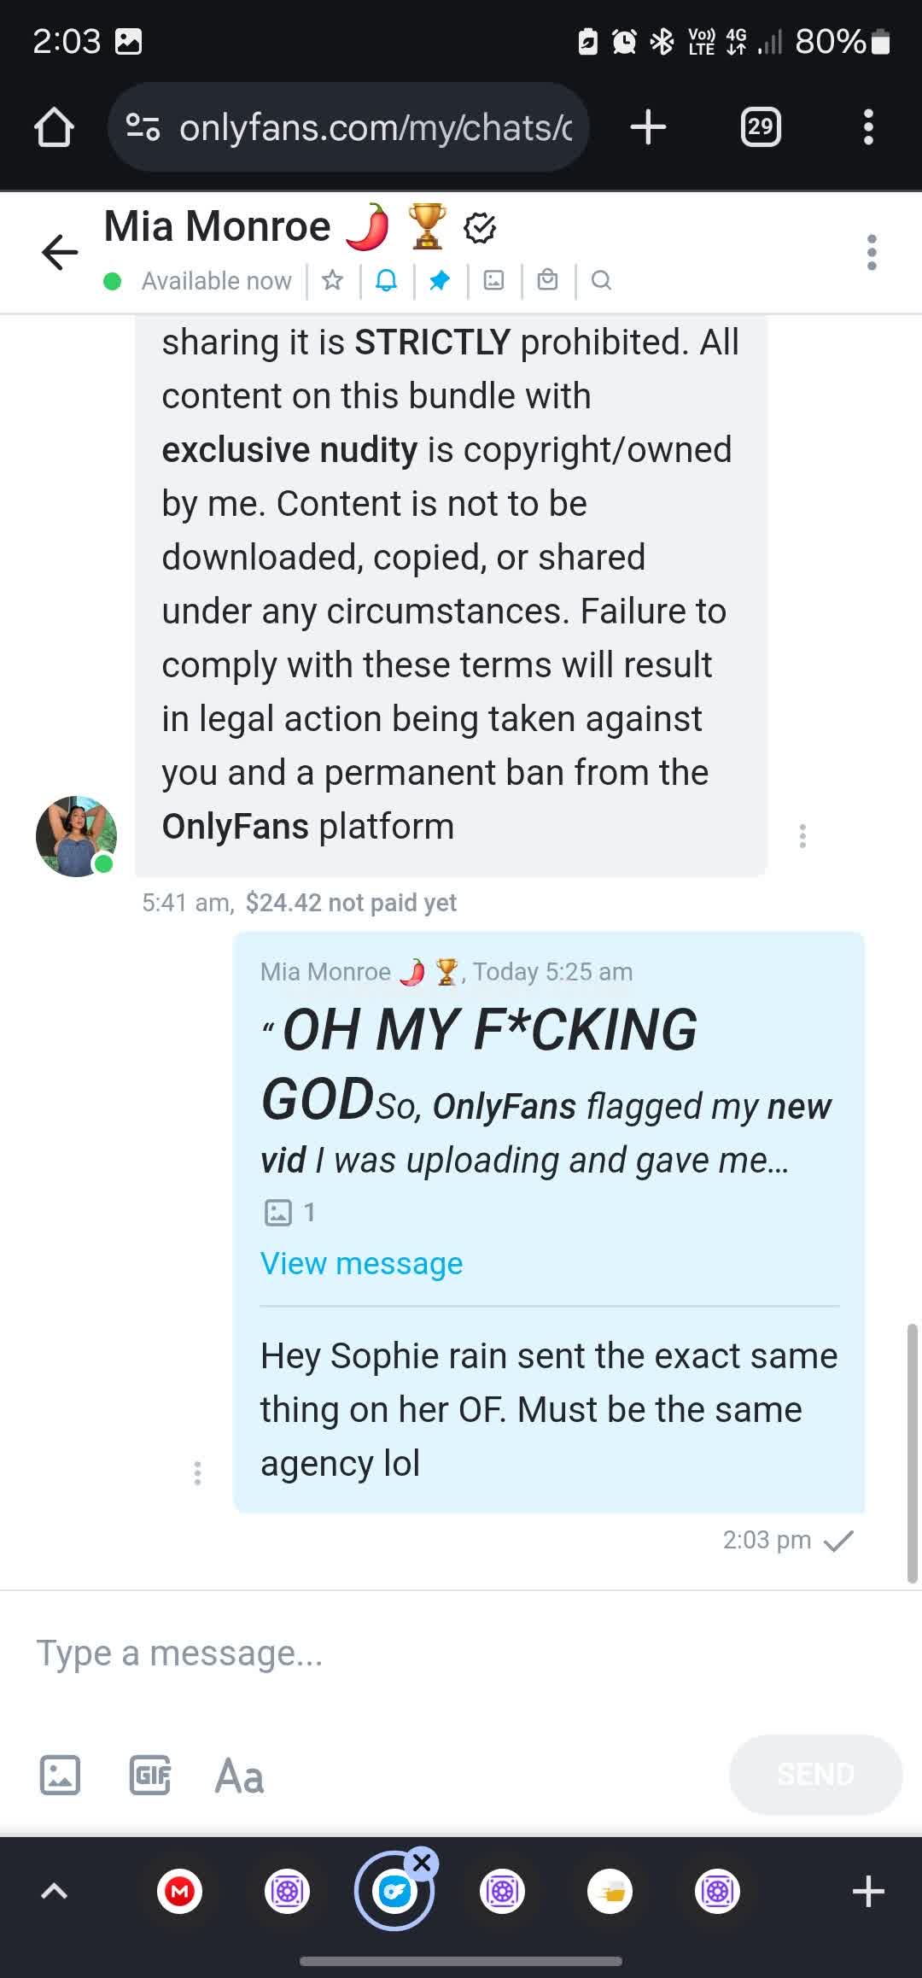
Task: Tap Mia Monroe's profile avatar thumbnail
Action: pos(76,836)
